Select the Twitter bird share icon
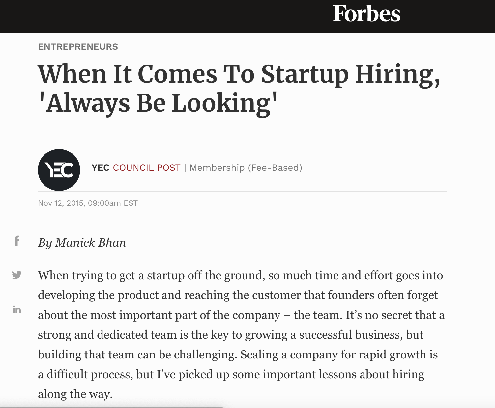The image size is (495, 408). coord(16,274)
